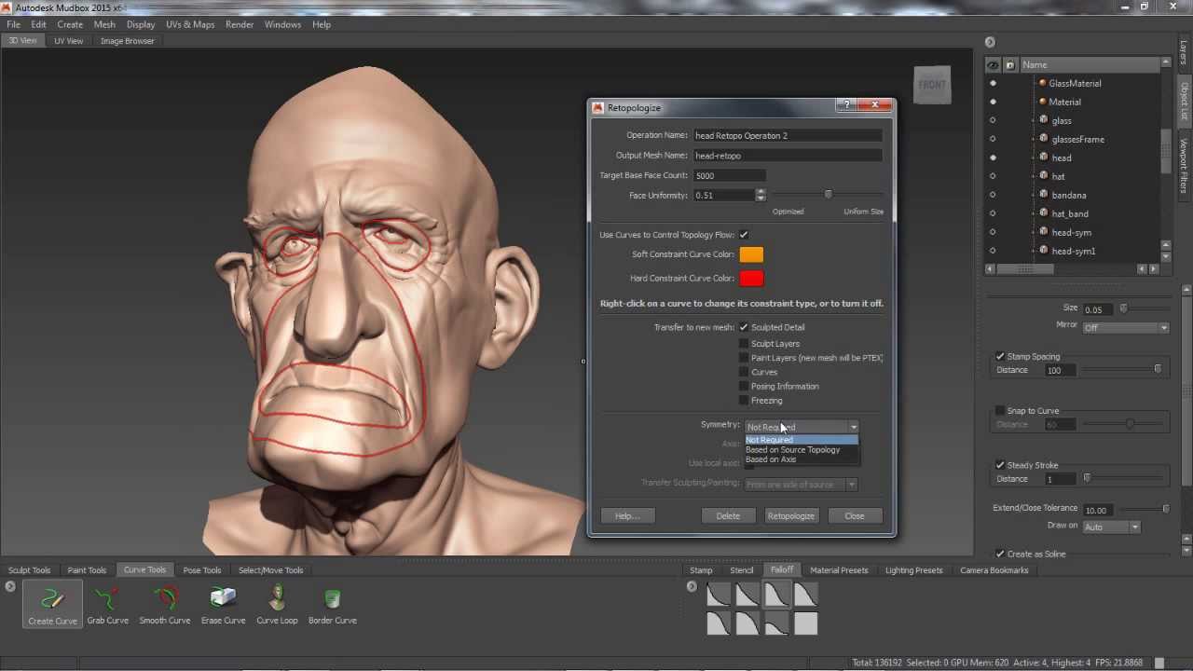Select the Curve Loop tool
Screen dimensions: 1193x671
pos(277,603)
